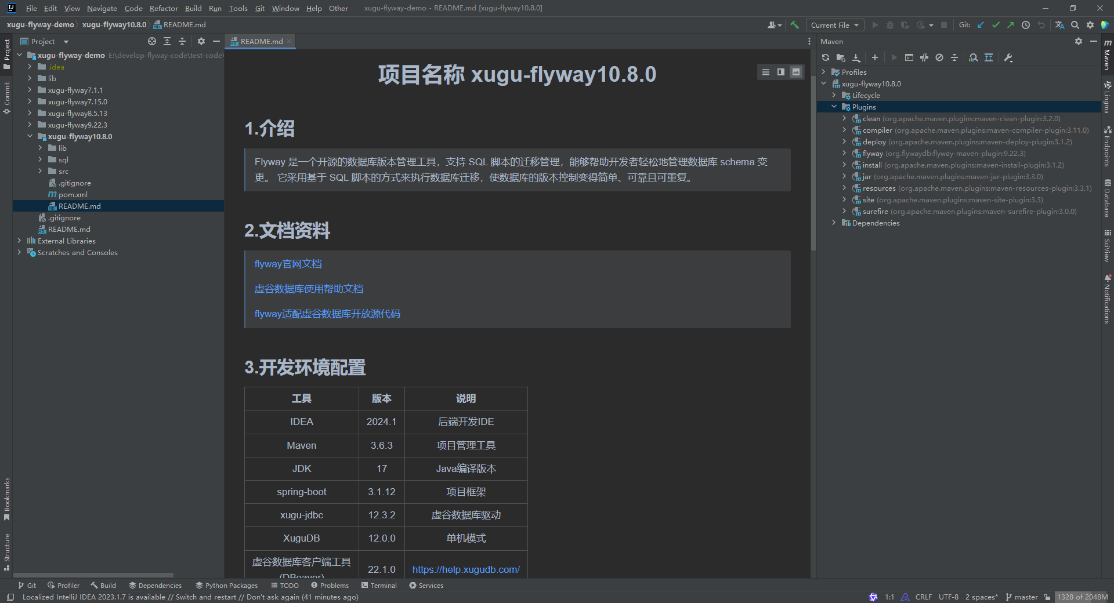Open the flyway官网文档 link
The width and height of the screenshot is (1114, 603).
[288, 264]
